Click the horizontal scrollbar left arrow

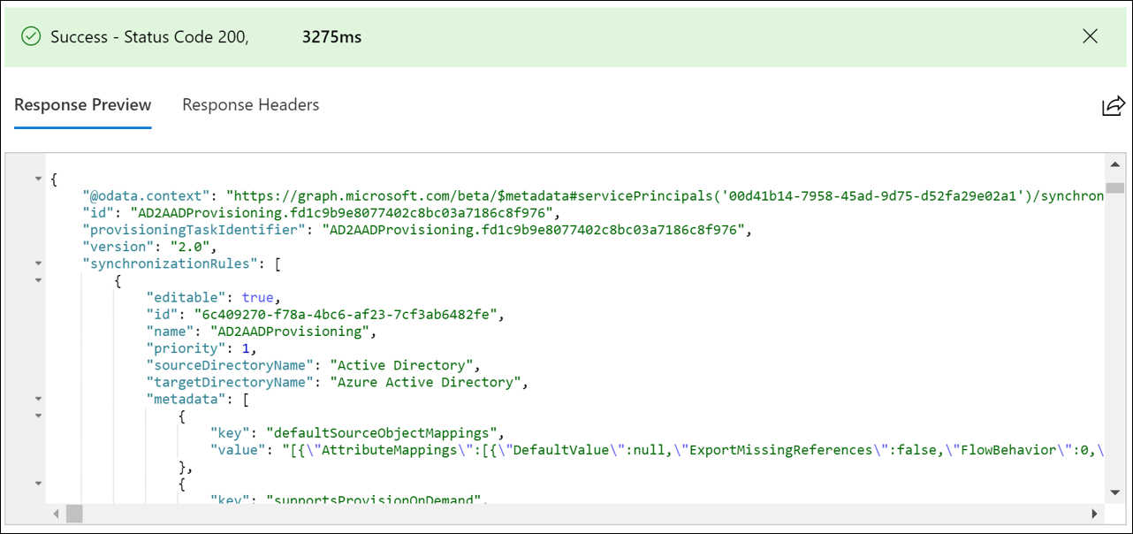click(55, 513)
